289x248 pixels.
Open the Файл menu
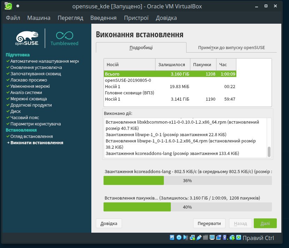(x=13, y=18)
